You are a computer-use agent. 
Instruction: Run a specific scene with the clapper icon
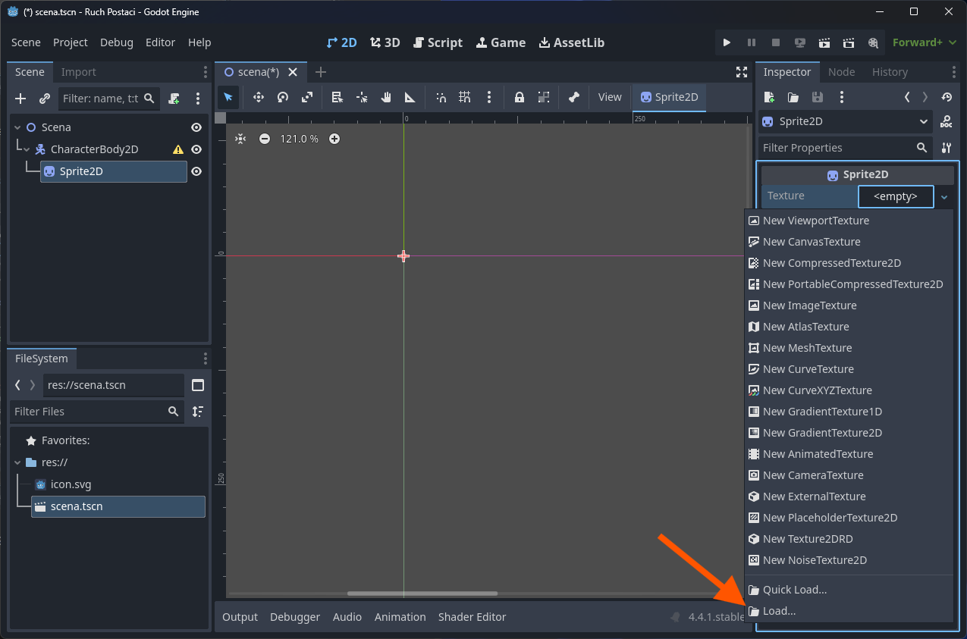(849, 42)
